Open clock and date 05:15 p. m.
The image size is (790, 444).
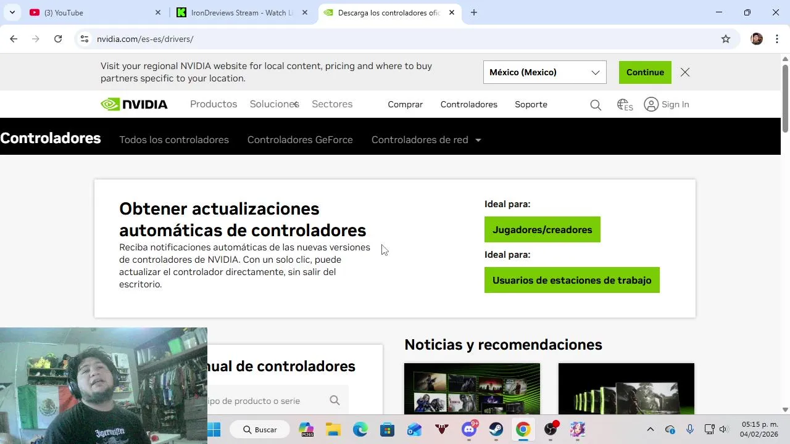coord(759,429)
